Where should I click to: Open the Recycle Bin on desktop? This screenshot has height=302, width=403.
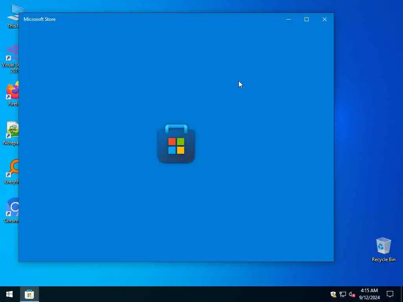coord(383,250)
